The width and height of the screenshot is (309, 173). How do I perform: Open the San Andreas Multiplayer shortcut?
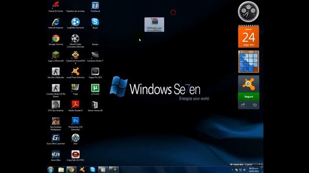point(56,124)
